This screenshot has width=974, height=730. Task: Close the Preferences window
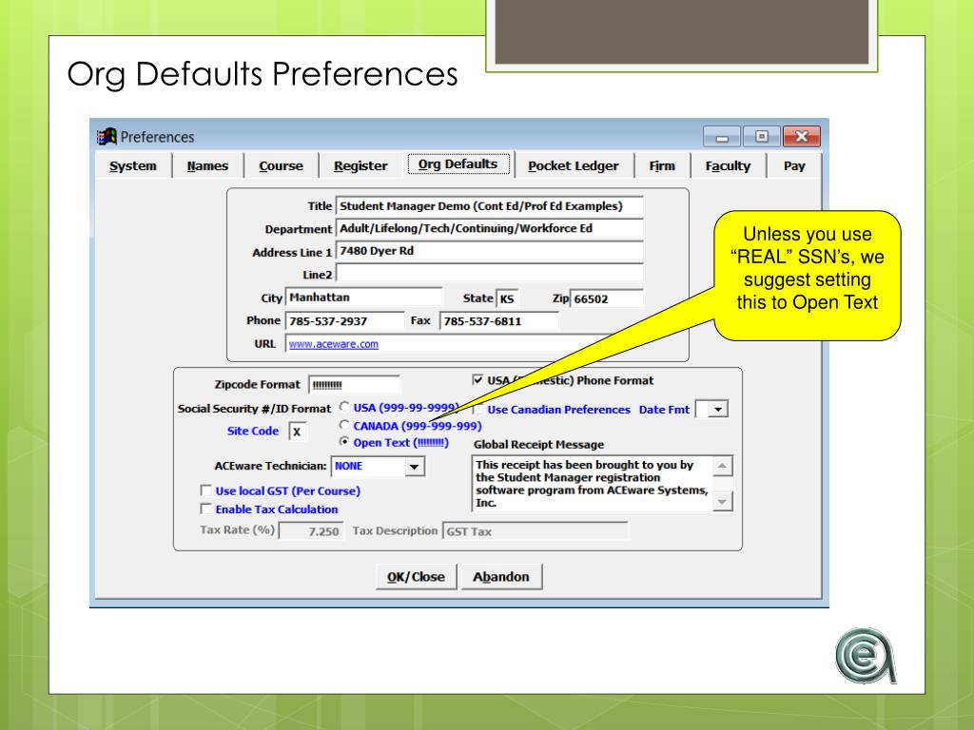pyautogui.click(x=801, y=137)
